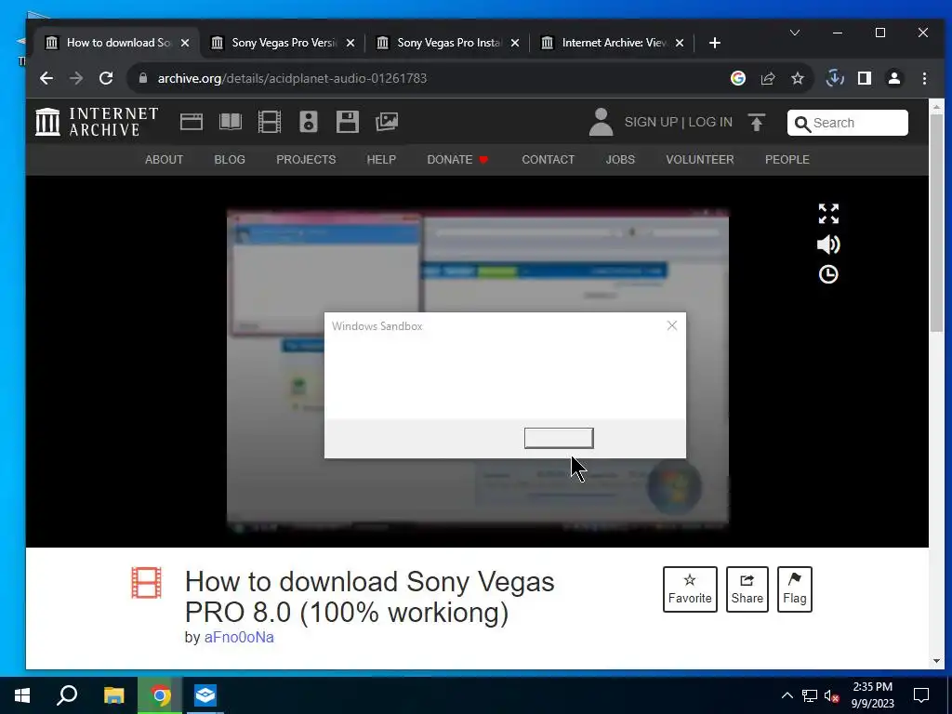Viewport: 952px width, 714px height.
Task: Click the share page icon in address bar
Action: (768, 78)
